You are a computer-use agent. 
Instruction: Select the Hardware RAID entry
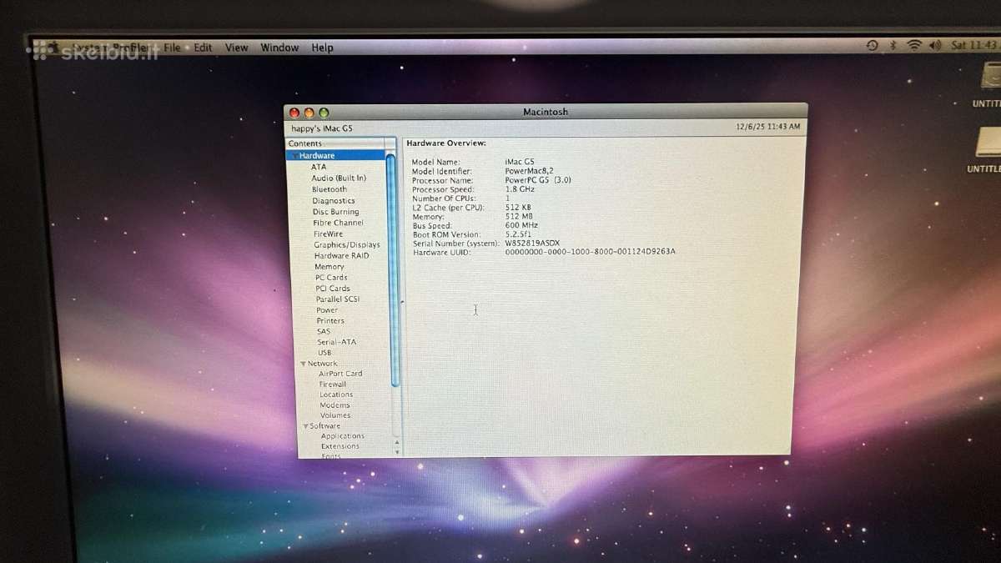click(341, 256)
